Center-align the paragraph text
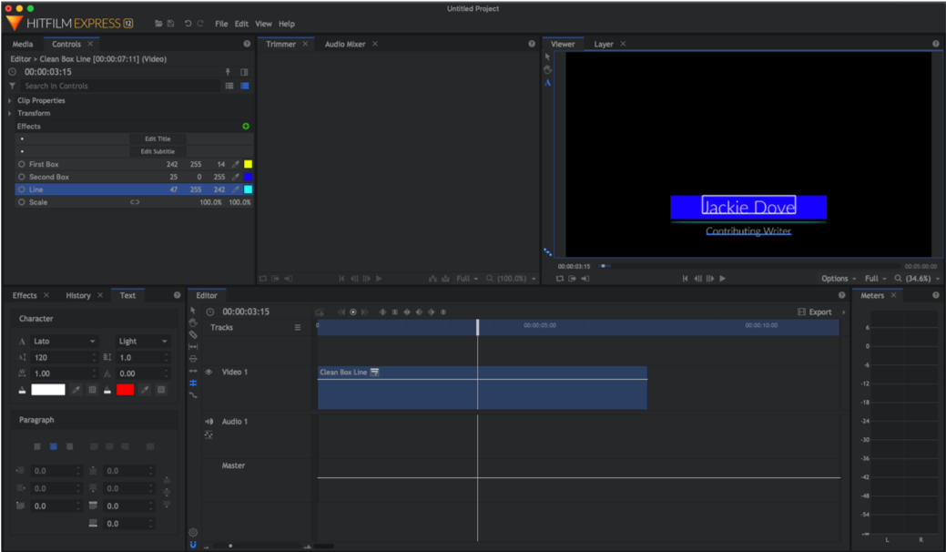This screenshot has height=552, width=946. point(54,446)
